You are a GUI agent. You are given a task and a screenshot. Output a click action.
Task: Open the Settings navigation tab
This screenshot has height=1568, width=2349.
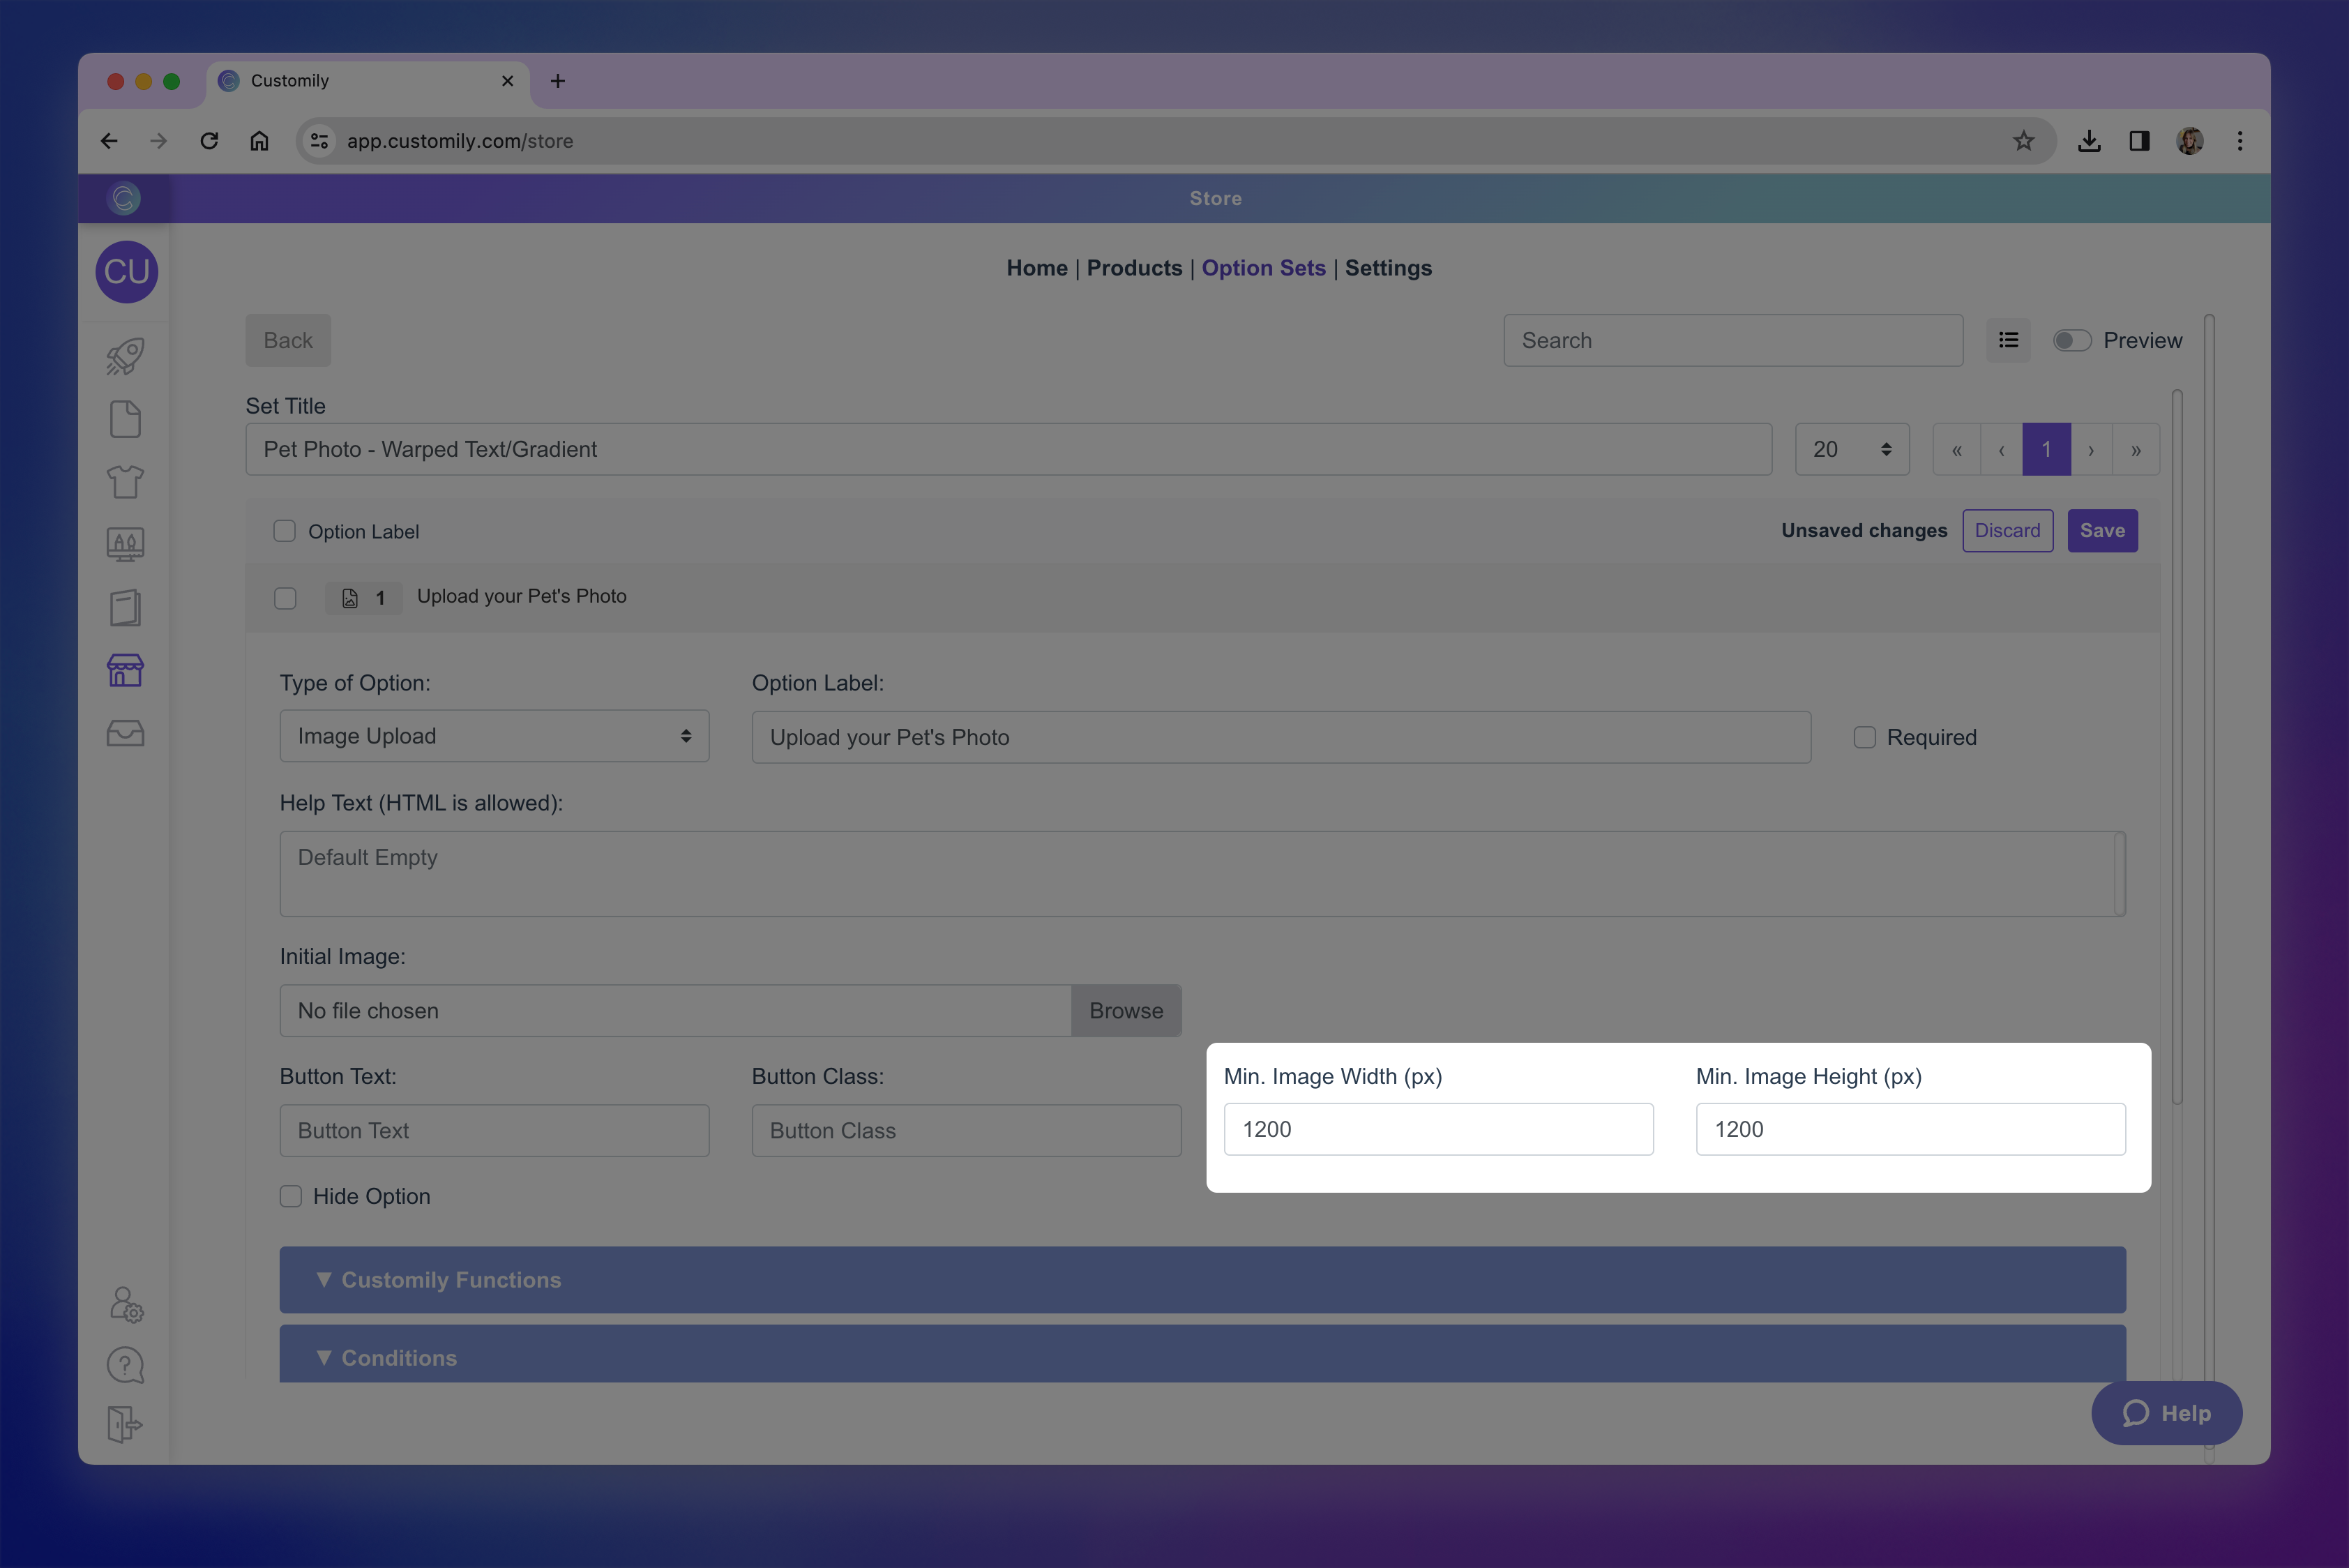(x=1388, y=268)
